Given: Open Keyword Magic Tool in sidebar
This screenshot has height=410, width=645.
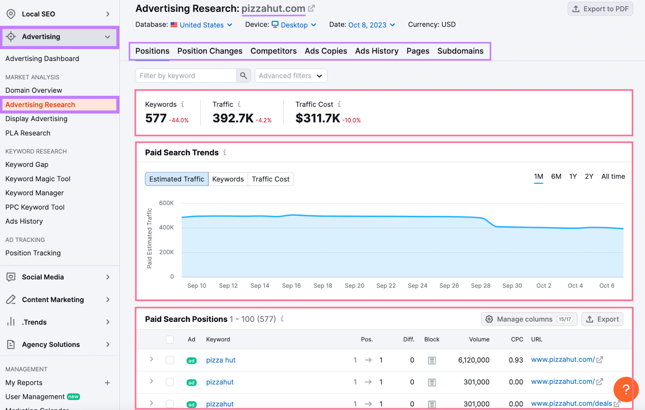Looking at the screenshot, I should click(38, 179).
